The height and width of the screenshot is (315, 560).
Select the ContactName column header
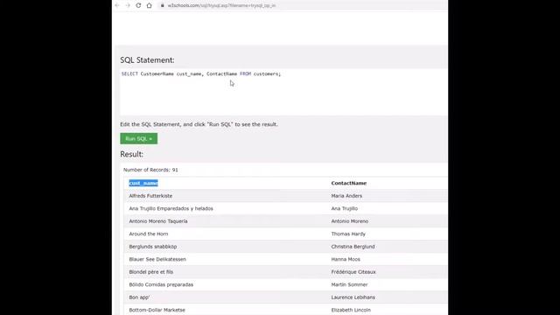point(348,183)
